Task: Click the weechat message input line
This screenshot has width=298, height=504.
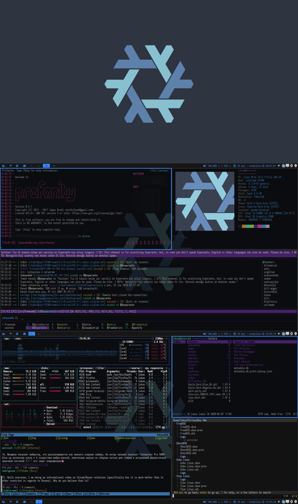Action: pyautogui.click(x=148, y=318)
